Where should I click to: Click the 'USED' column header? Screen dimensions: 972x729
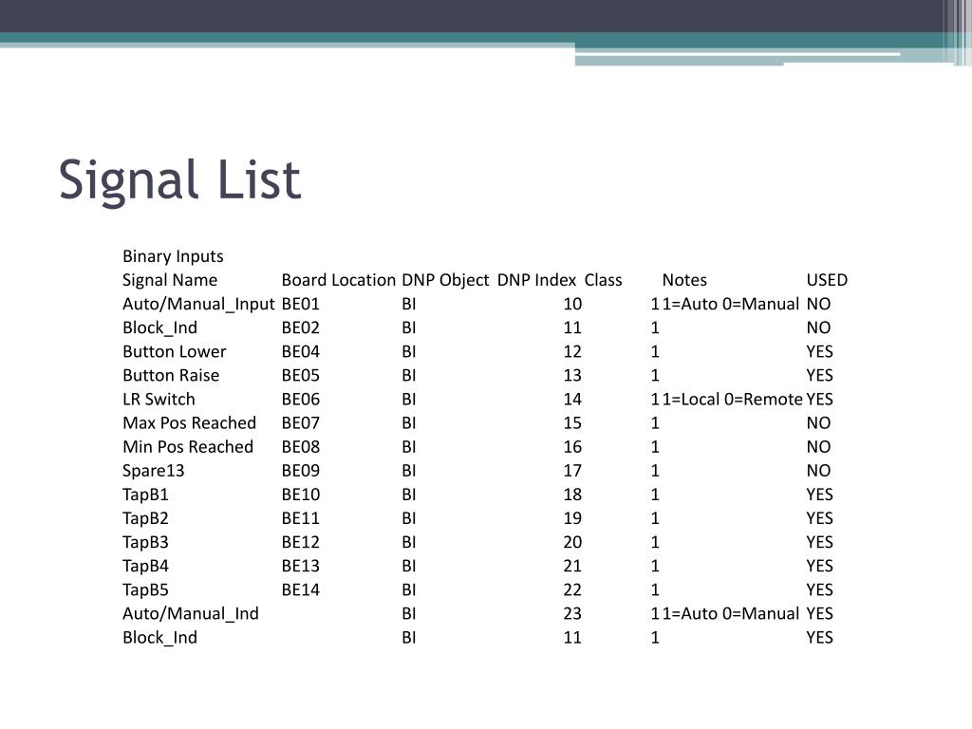[827, 280]
